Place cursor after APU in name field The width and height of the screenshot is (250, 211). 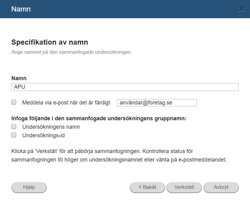[26, 87]
